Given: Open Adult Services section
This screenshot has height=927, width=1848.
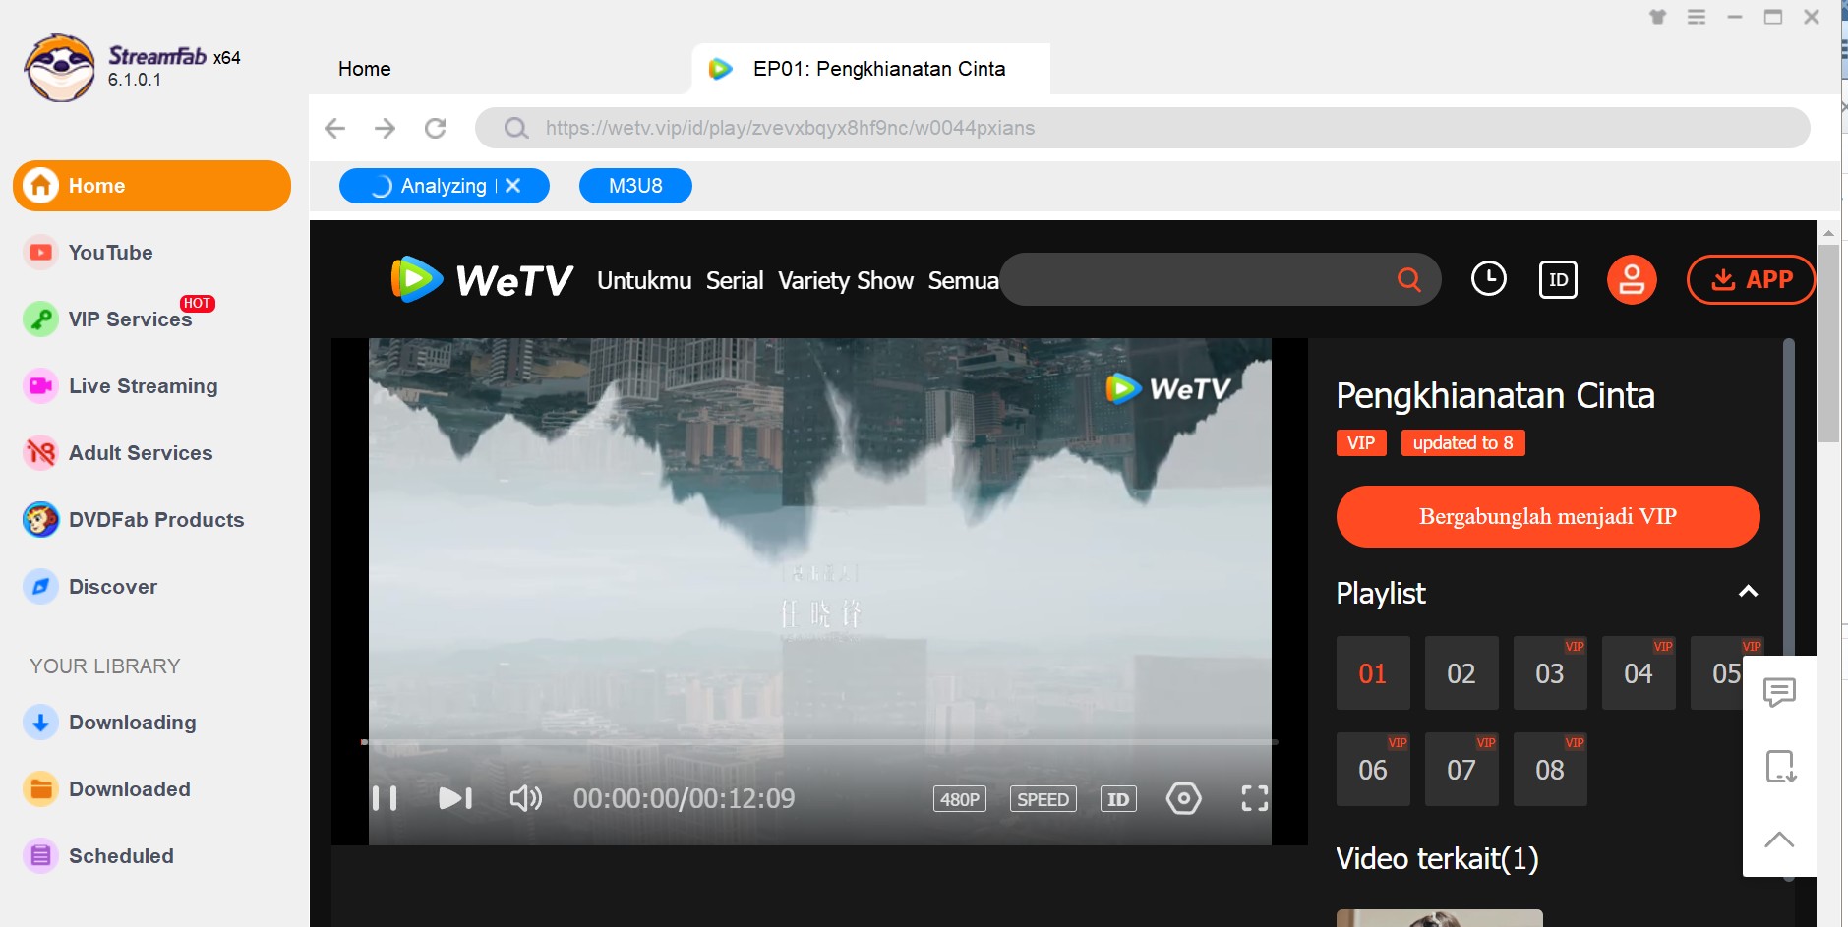Looking at the screenshot, I should pos(118,453).
